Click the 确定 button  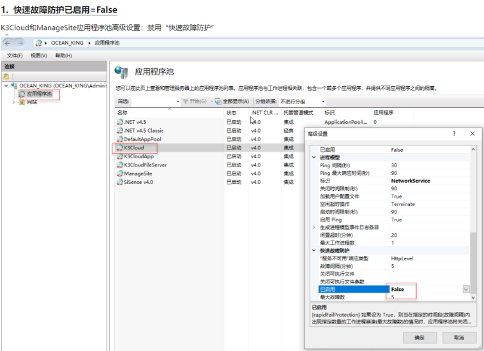(420, 337)
